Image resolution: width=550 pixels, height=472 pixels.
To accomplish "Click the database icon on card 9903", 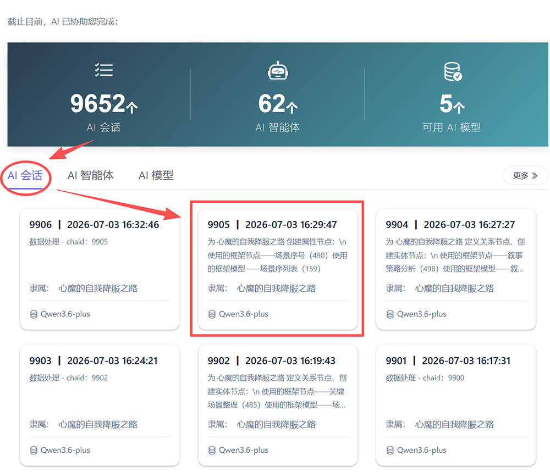I will (x=34, y=450).
